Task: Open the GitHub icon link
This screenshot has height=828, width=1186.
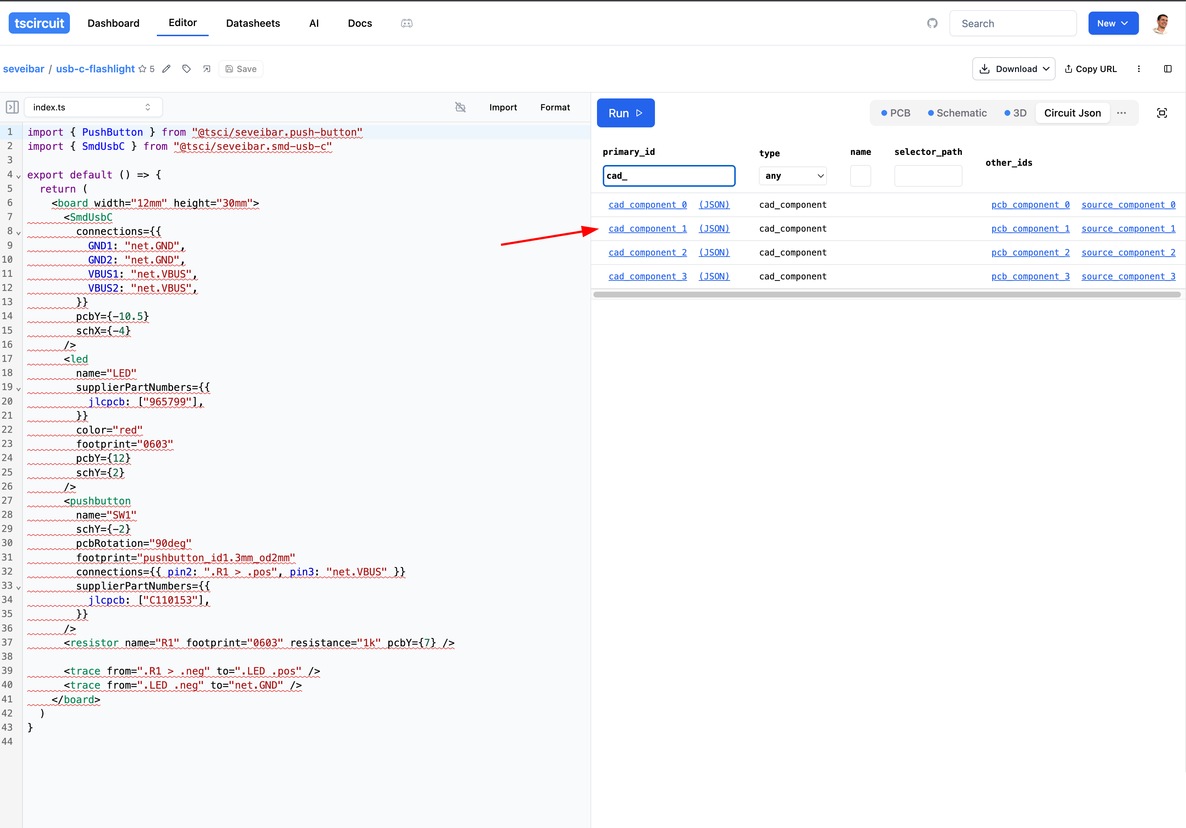Action: (932, 23)
